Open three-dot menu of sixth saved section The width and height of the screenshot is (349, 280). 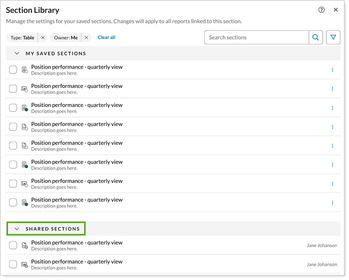tap(332, 164)
